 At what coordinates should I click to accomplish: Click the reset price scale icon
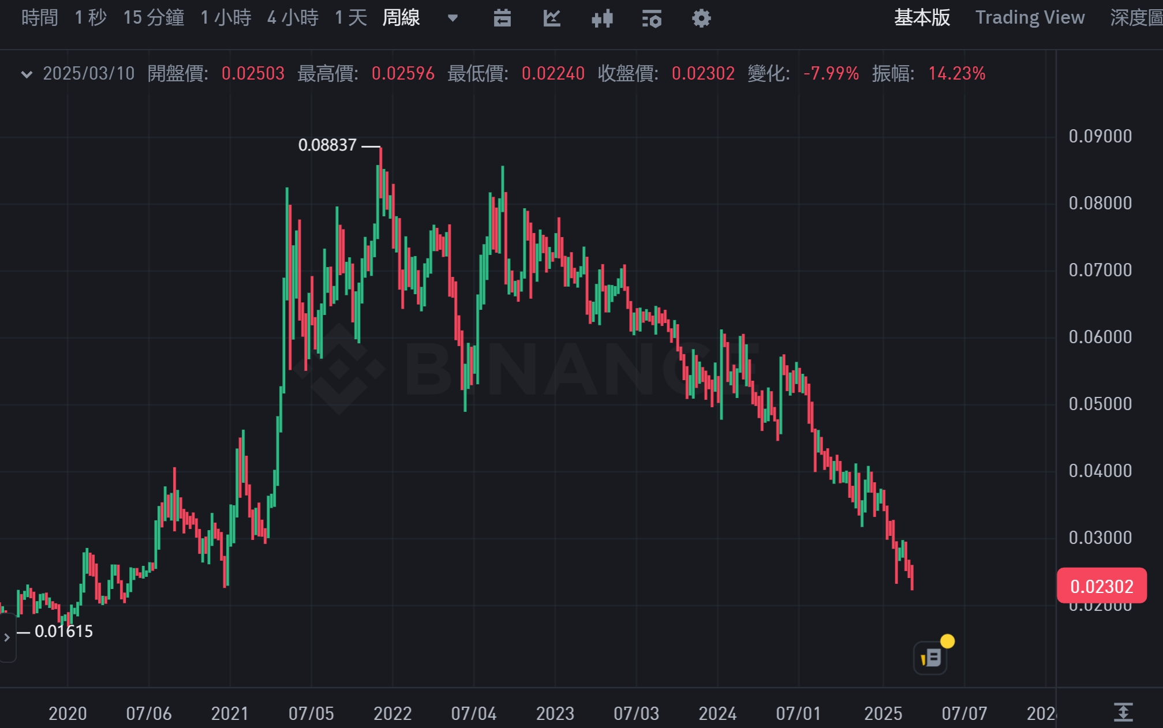(1123, 712)
